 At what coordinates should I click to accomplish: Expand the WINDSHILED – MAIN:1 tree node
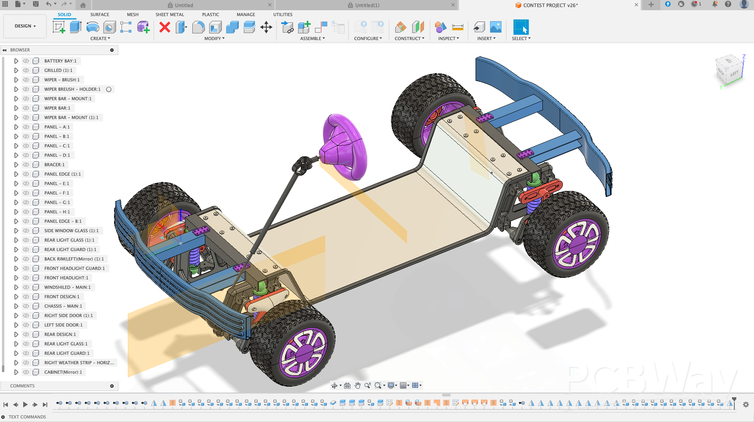[16, 287]
